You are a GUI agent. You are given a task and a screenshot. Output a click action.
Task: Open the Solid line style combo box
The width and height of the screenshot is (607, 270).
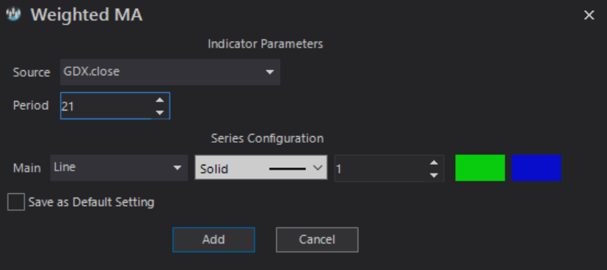[x=261, y=168]
